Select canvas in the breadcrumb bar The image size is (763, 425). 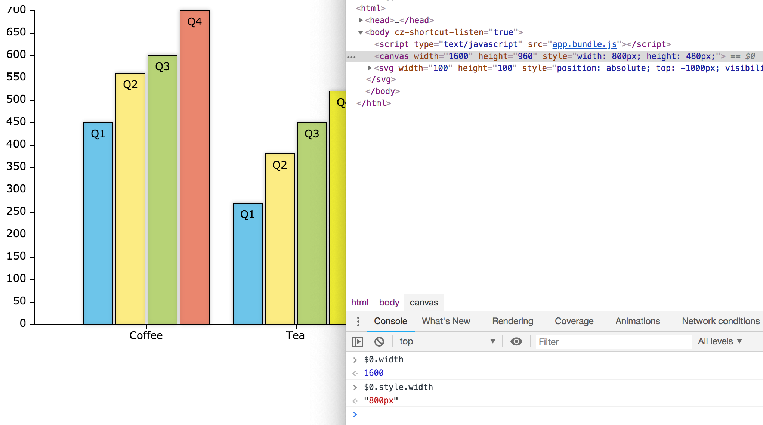click(424, 303)
